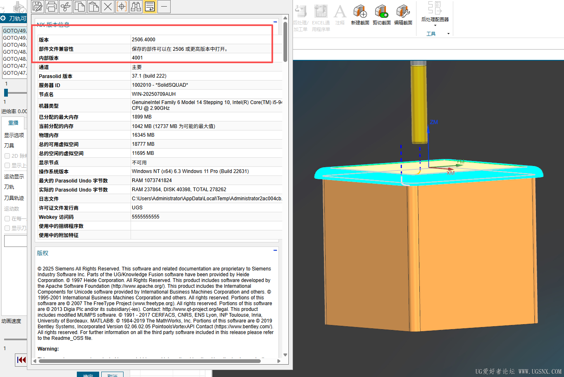Switch to the 重播 tab
The image size is (564, 377).
(13, 123)
